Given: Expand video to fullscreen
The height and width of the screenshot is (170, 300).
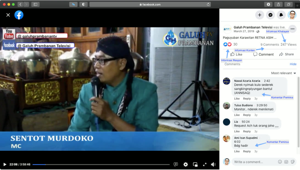Looking at the screenshot, I should 205,165.
